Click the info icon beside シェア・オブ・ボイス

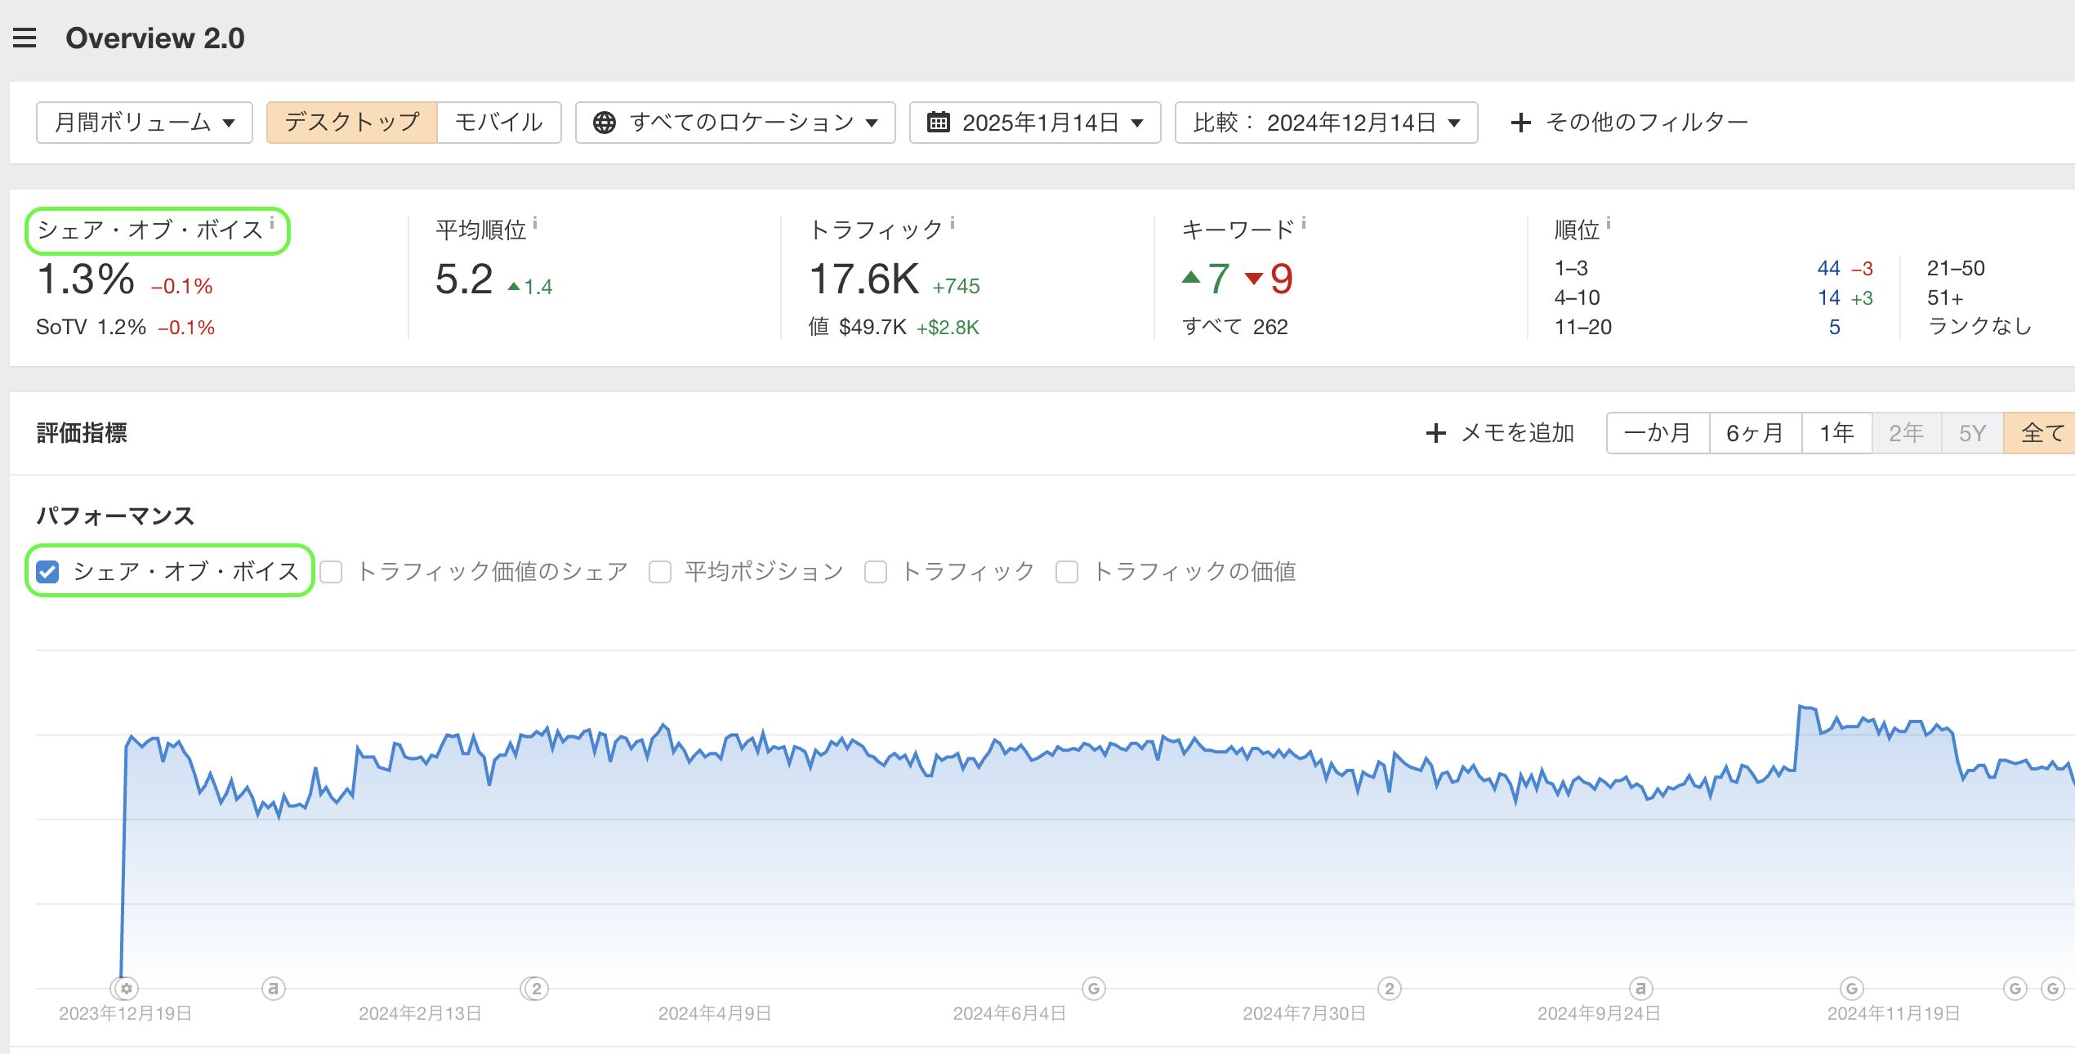[272, 222]
